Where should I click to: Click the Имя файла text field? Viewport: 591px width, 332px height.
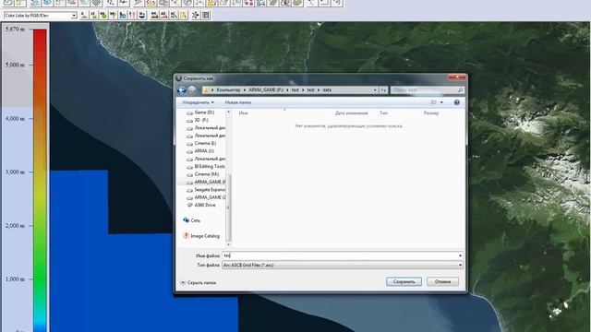point(339,255)
